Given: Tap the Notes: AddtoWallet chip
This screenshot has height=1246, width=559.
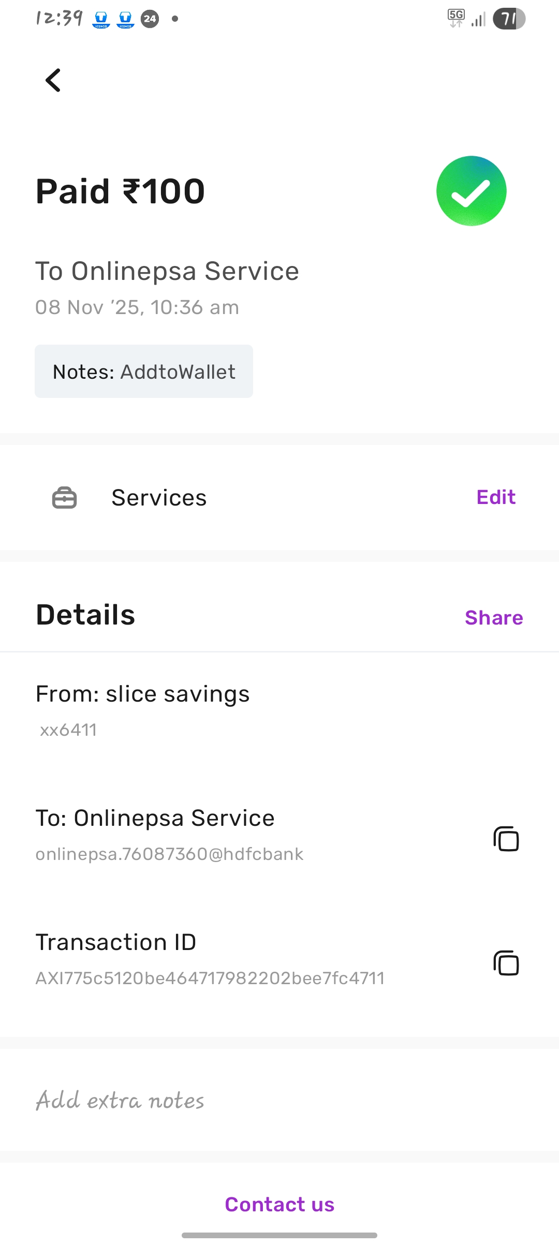Looking at the screenshot, I should pos(144,372).
